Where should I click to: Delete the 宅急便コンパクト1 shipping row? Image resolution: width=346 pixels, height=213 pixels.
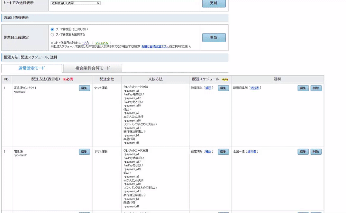click(316, 88)
